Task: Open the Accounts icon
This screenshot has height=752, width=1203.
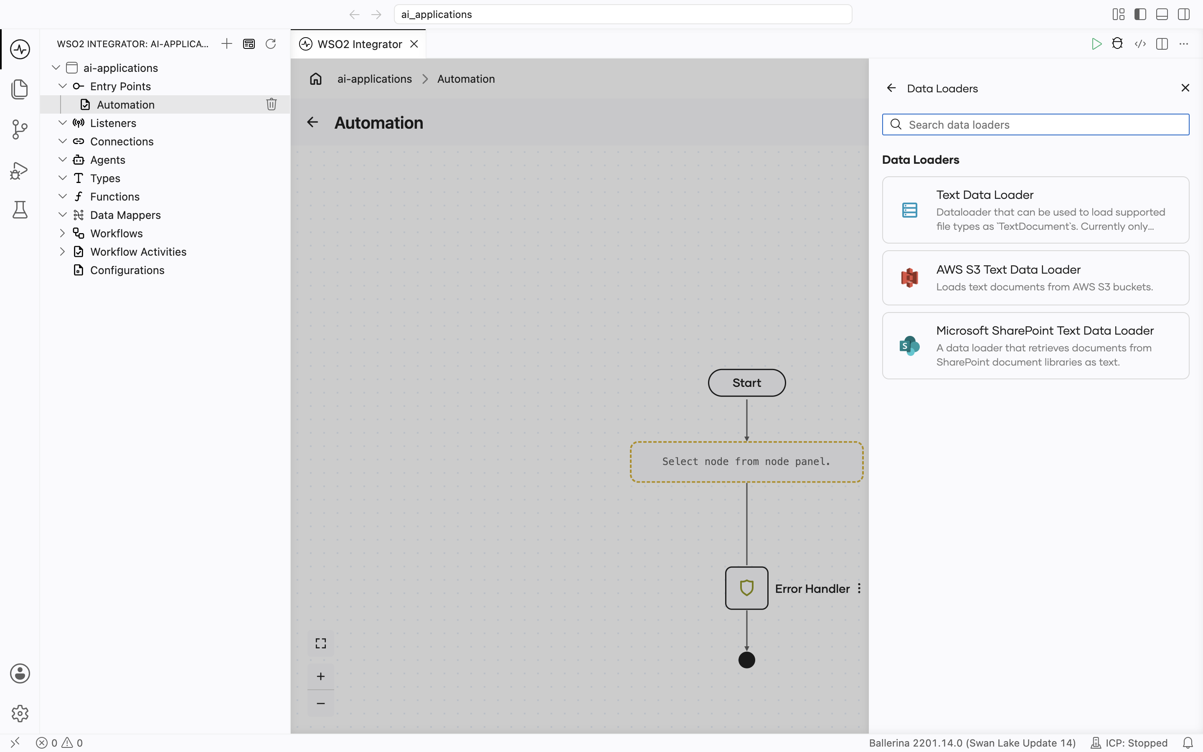Action: (20, 673)
